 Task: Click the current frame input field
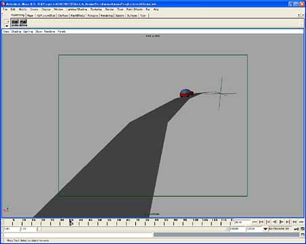[243, 222]
